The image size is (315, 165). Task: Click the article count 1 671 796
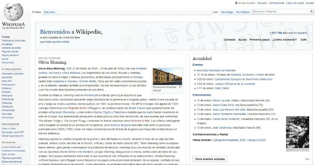pos(276,33)
